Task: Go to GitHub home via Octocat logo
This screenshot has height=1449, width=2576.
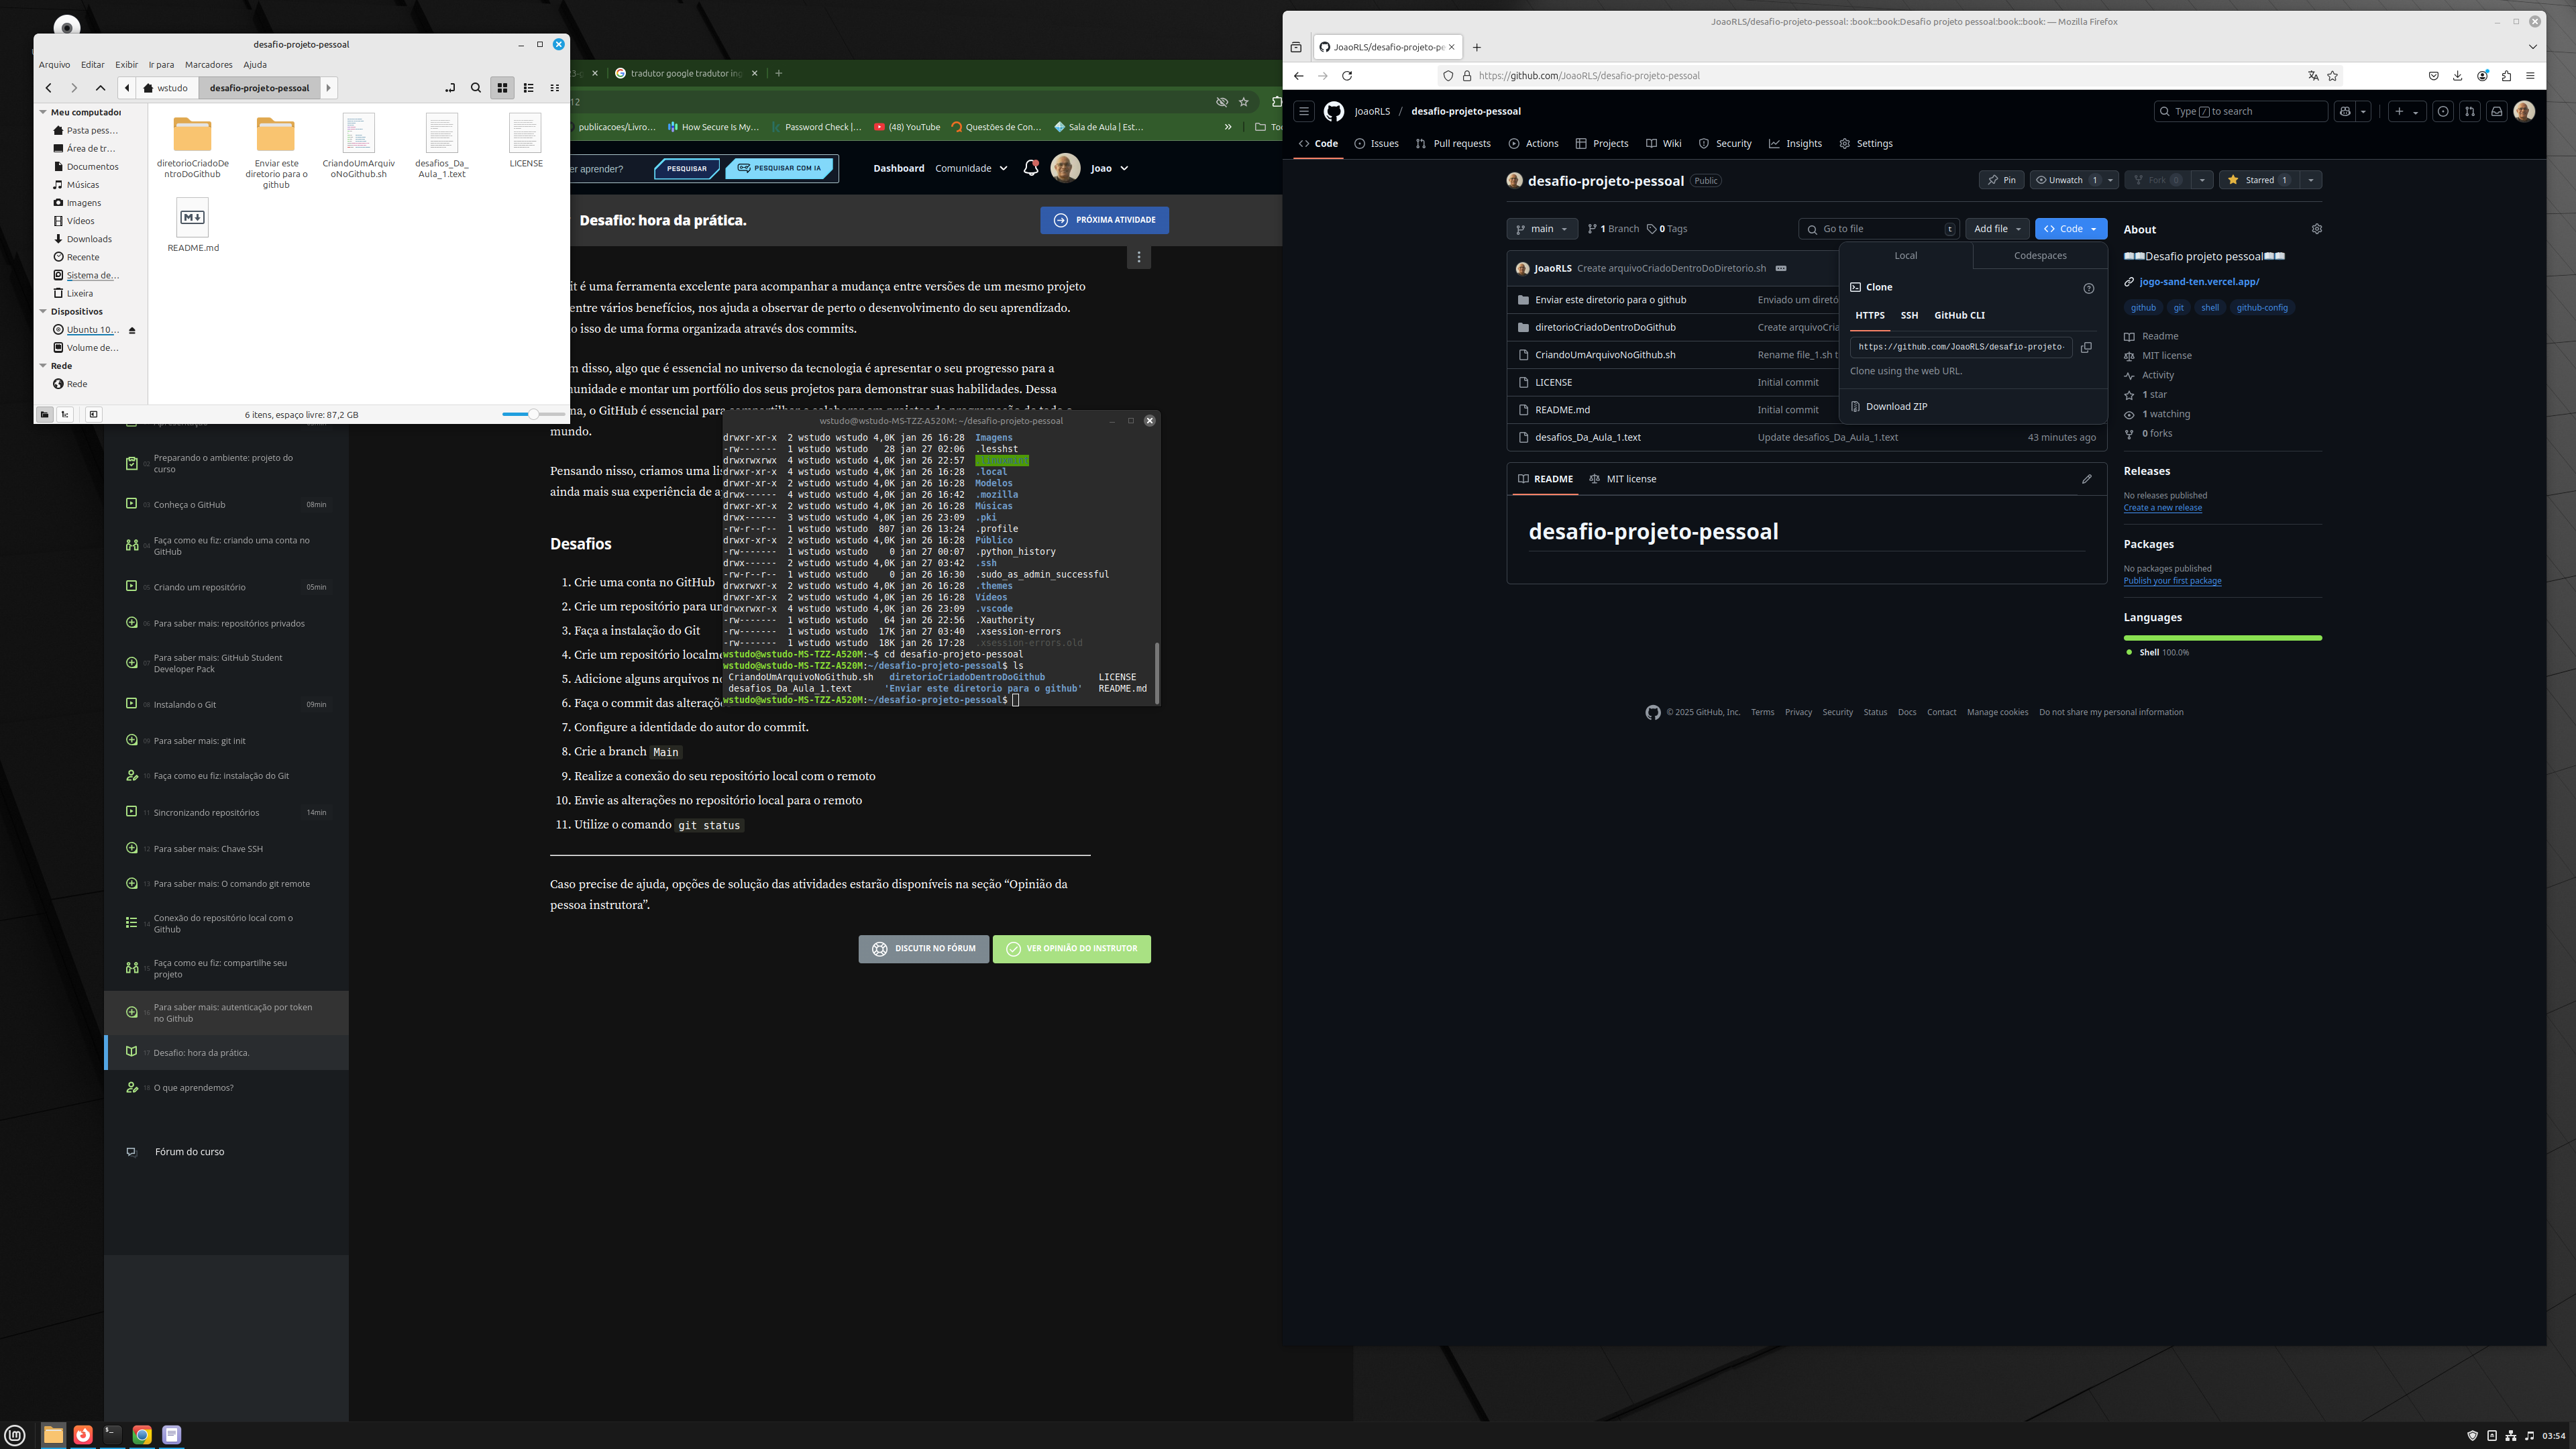Action: click(x=1334, y=111)
